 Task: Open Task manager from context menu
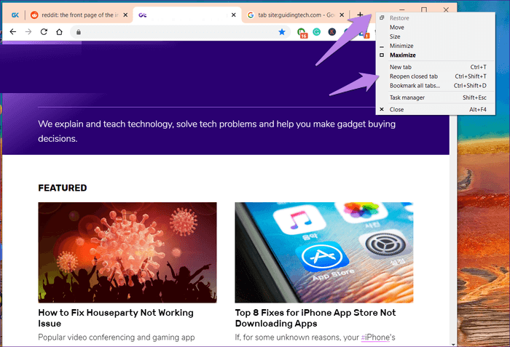(x=407, y=97)
